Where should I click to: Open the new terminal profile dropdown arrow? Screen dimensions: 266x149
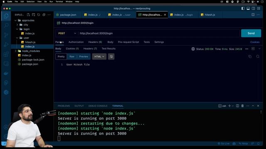coord(233,106)
